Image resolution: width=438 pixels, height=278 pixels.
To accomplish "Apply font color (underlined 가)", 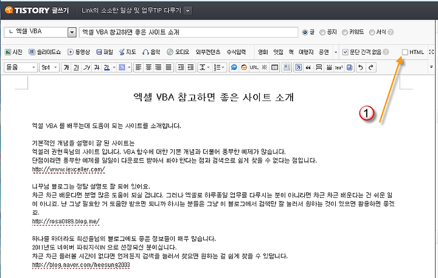I will tap(106, 67).
